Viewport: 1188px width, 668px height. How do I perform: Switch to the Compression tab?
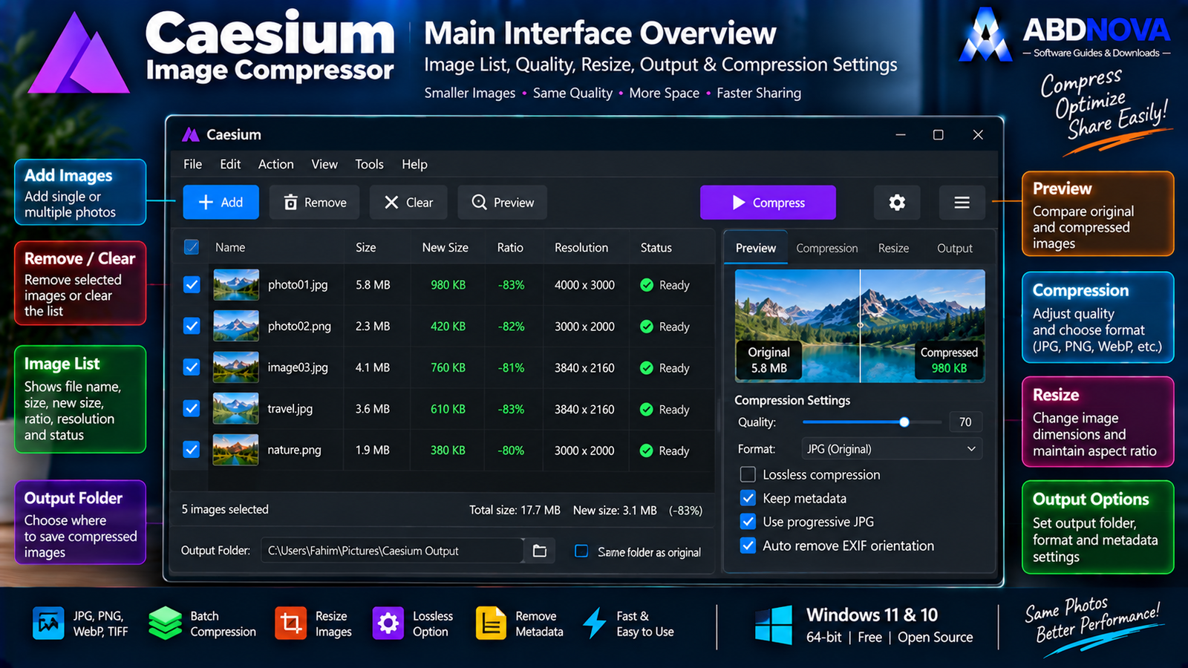pos(827,249)
